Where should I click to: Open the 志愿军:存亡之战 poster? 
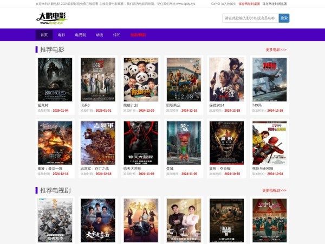(x=97, y=143)
